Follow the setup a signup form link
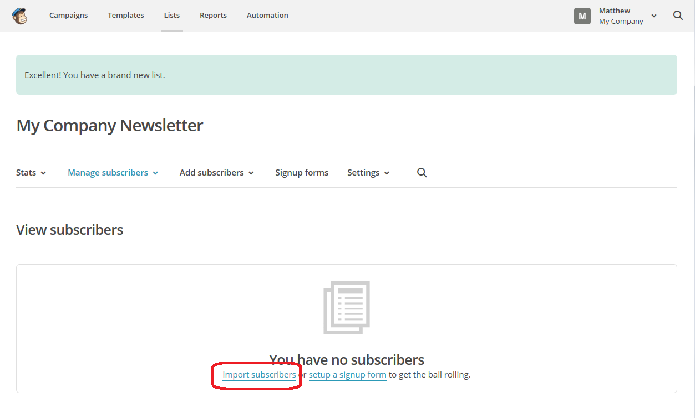This screenshot has width=695, height=418. (x=347, y=375)
